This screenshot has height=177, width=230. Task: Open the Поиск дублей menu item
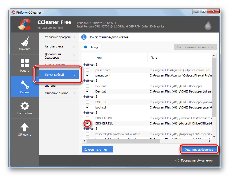(59, 75)
